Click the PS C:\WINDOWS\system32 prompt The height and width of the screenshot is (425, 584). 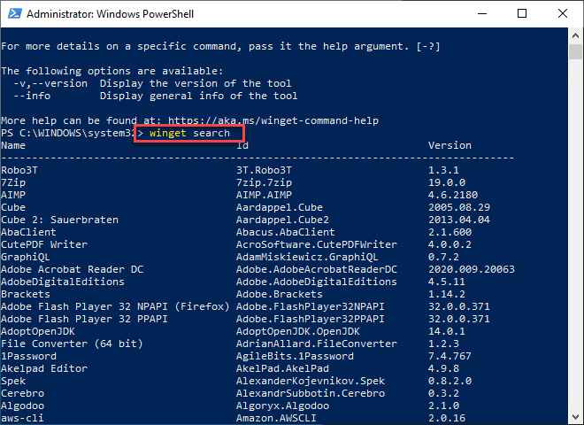coord(66,133)
